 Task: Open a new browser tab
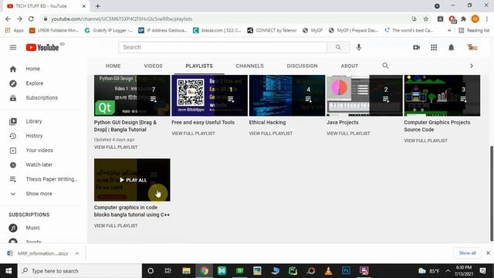point(98,6)
